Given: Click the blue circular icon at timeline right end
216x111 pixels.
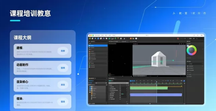Looking at the screenshot, I should pos(184,81).
